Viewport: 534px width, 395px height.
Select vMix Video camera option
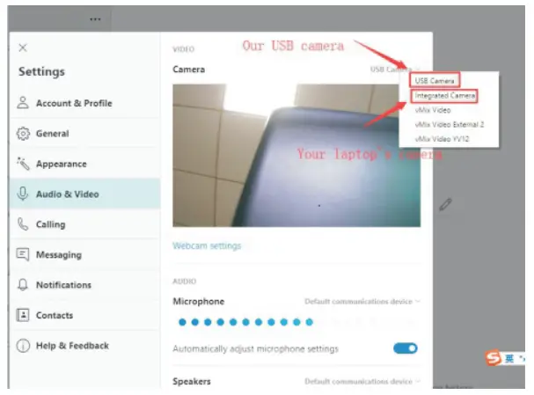(433, 110)
